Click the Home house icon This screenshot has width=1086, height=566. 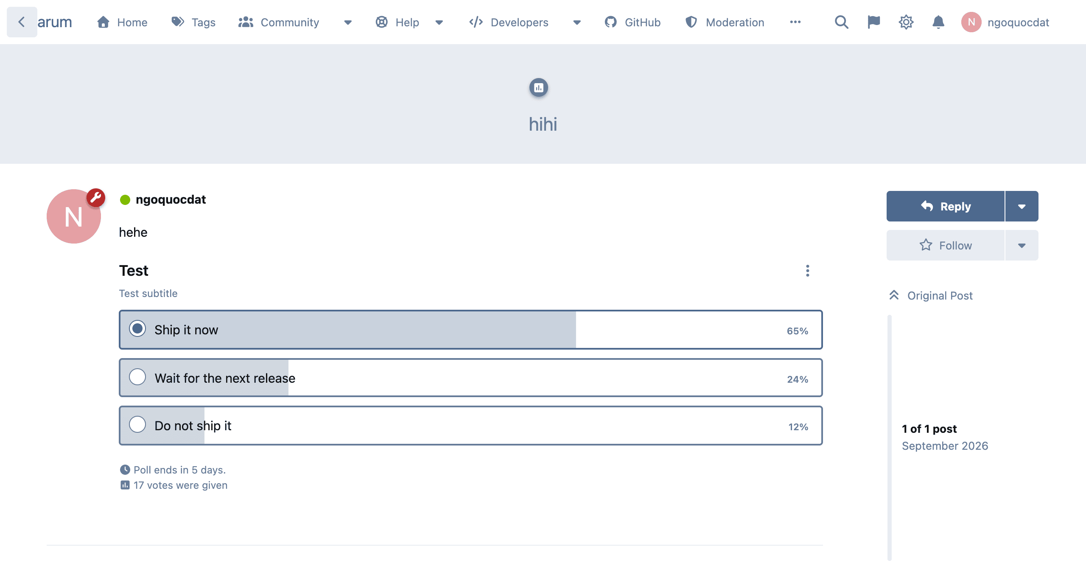click(103, 22)
